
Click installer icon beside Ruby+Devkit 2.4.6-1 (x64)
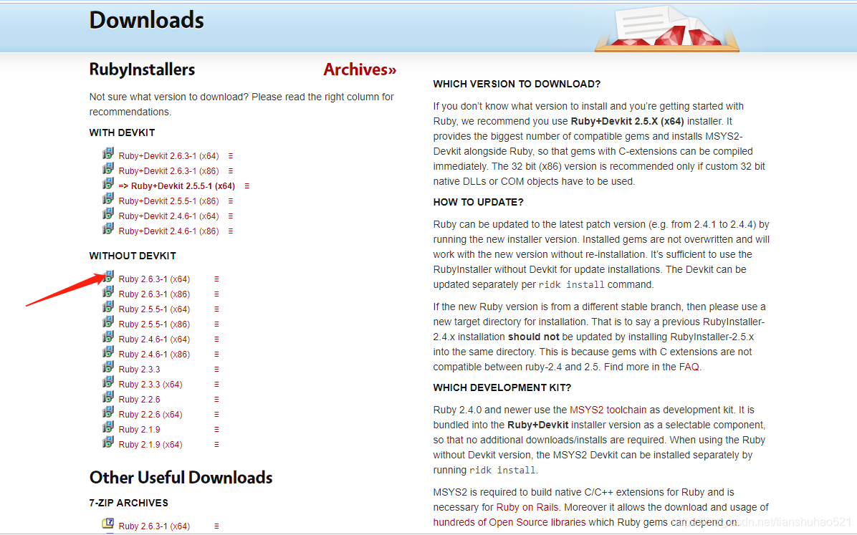pos(108,213)
